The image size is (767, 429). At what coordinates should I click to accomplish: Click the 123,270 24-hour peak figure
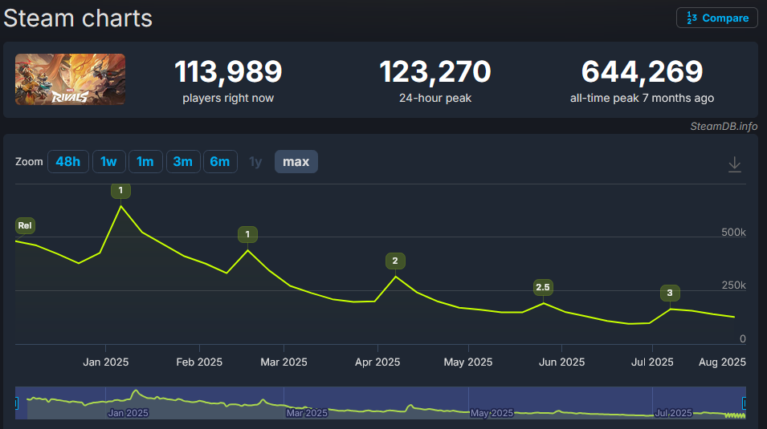click(434, 72)
